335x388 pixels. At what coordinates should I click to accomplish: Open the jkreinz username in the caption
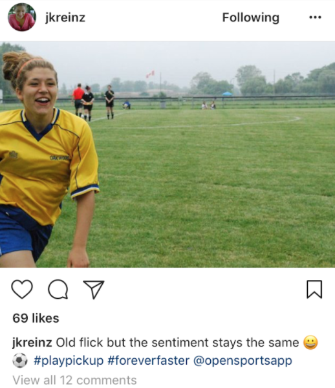pos(32,343)
